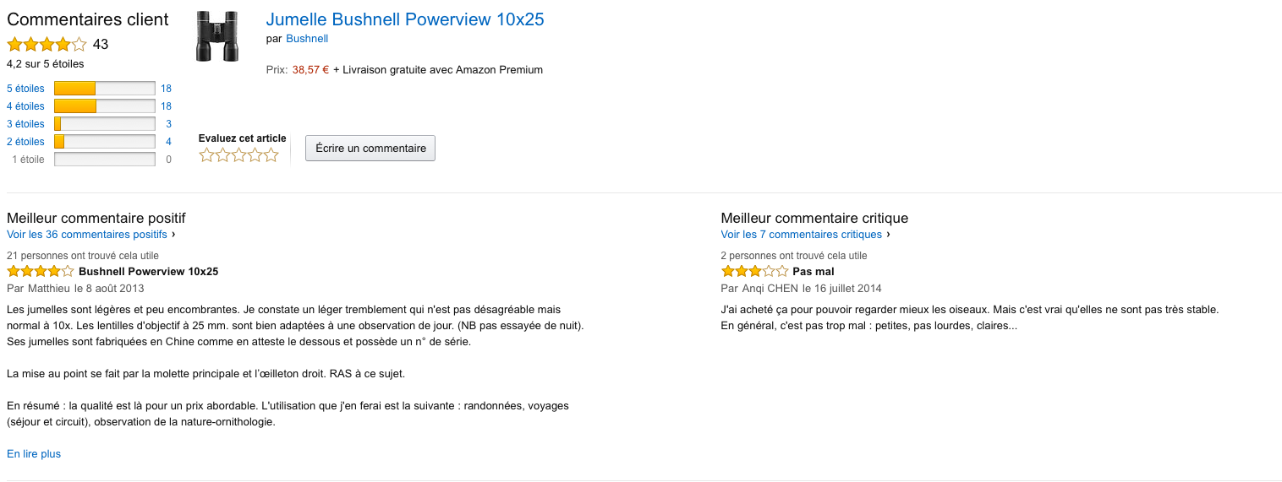Open the Bushnell brand link
Viewport: 1282px width, 482px height.
pyautogui.click(x=307, y=39)
